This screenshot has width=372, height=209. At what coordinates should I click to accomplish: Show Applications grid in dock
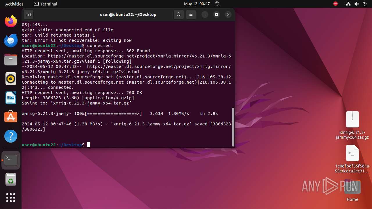pos(11,198)
